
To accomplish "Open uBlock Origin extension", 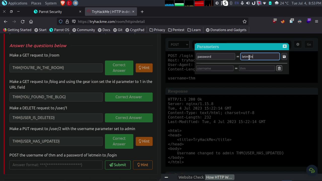I will 274,21.
